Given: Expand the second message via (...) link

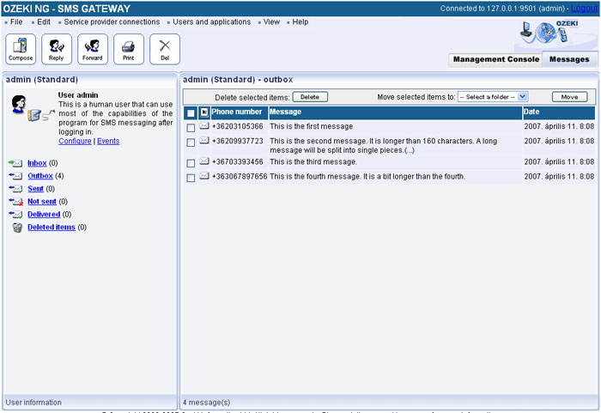Looking at the screenshot, I should [410, 150].
